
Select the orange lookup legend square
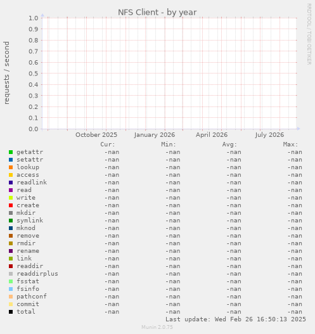click(x=11, y=167)
